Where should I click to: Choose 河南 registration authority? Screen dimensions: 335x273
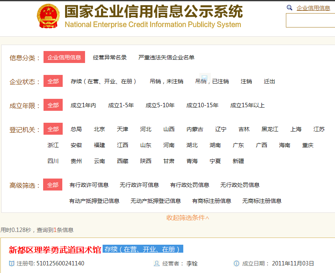point(169,145)
